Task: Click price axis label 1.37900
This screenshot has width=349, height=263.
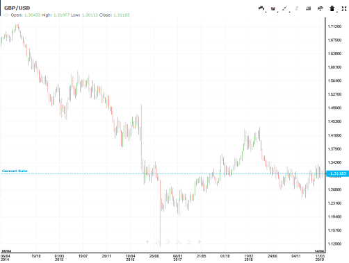Action: (334, 149)
